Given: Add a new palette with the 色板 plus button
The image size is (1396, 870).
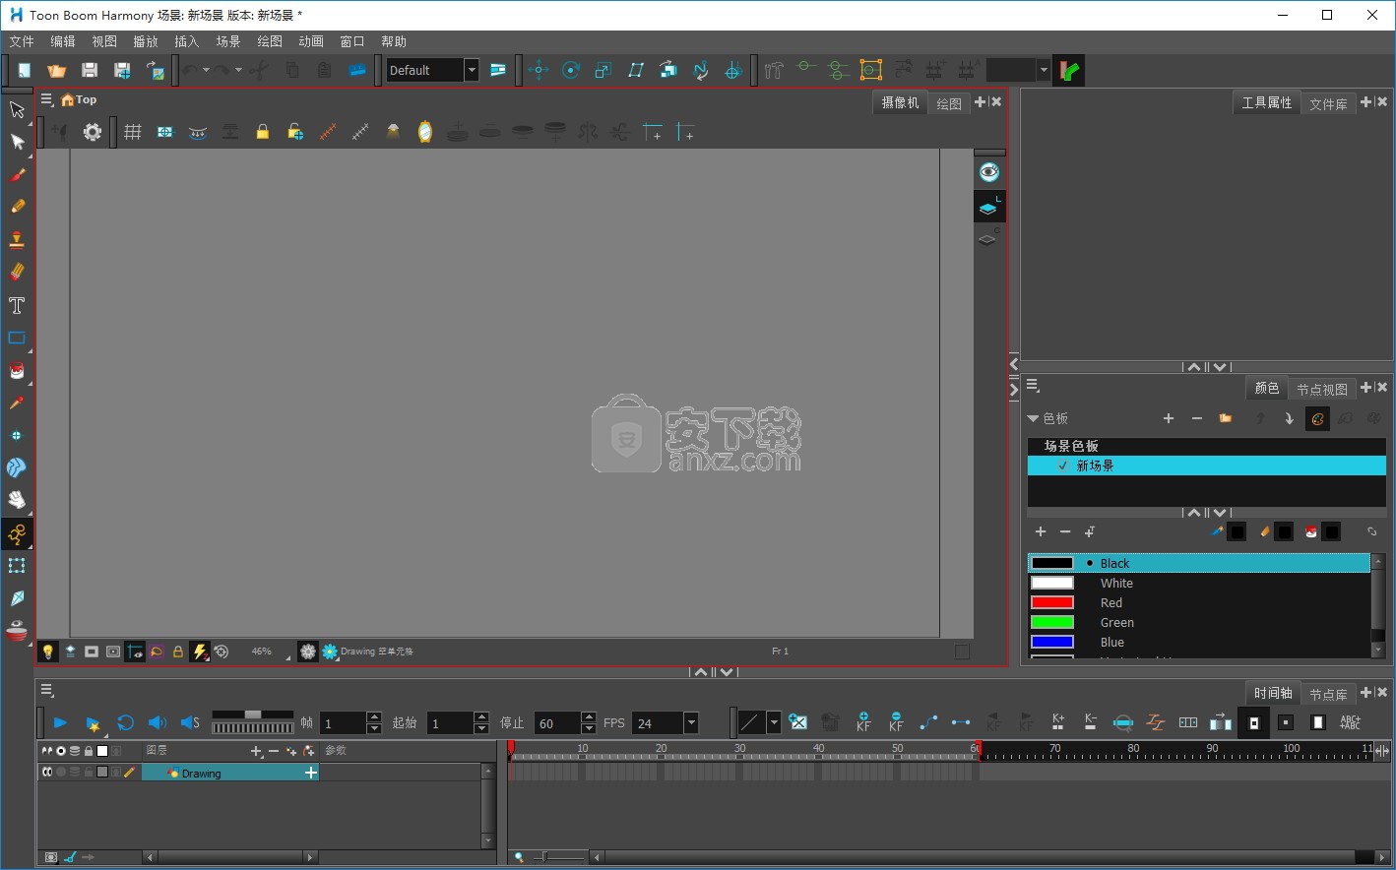Looking at the screenshot, I should click(1169, 418).
